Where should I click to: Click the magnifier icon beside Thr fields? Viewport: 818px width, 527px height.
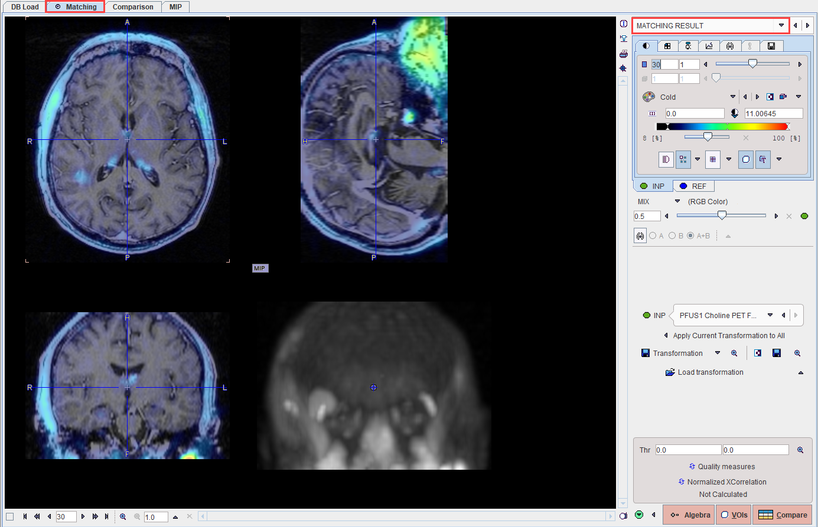click(800, 450)
